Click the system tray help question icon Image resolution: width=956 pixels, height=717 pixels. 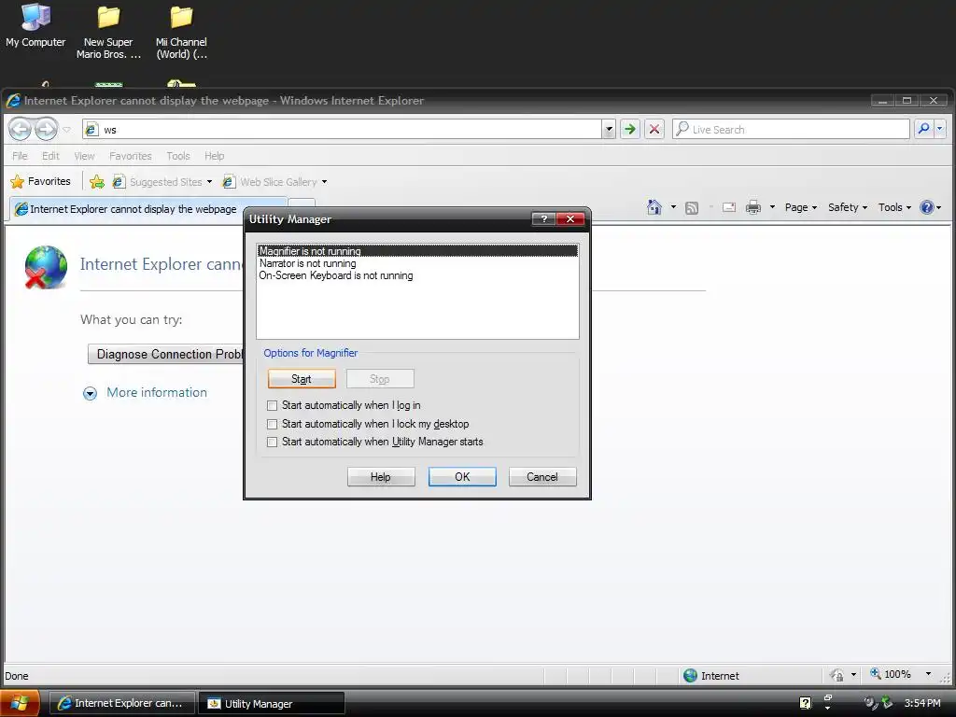click(805, 703)
